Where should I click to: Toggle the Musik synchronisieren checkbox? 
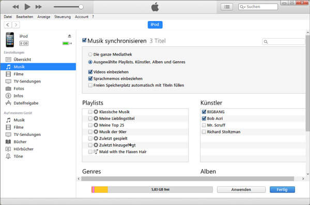coord(84,40)
